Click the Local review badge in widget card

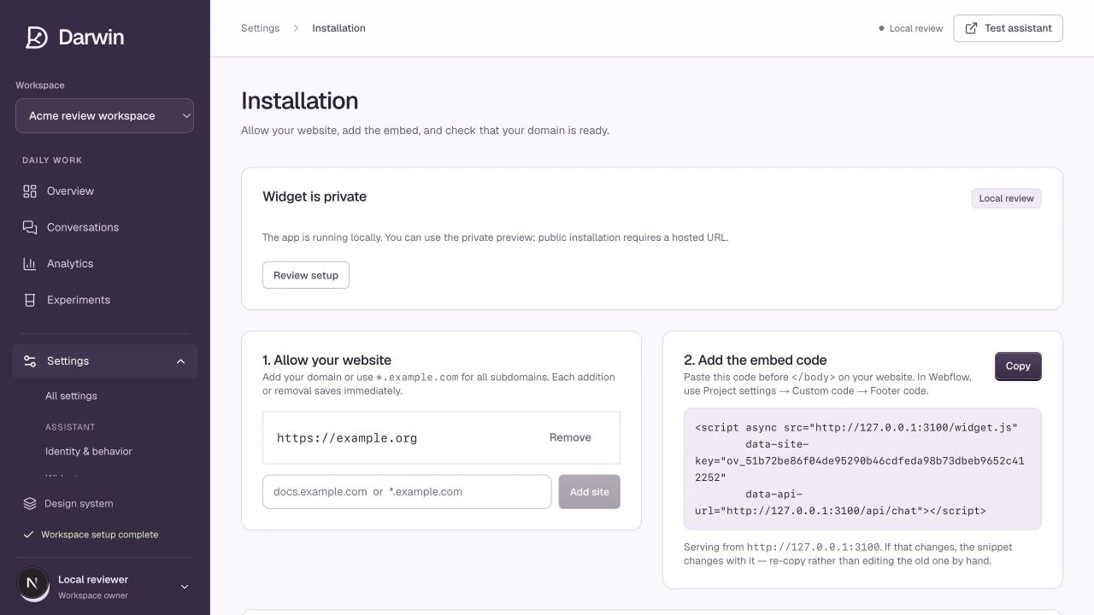[1006, 198]
